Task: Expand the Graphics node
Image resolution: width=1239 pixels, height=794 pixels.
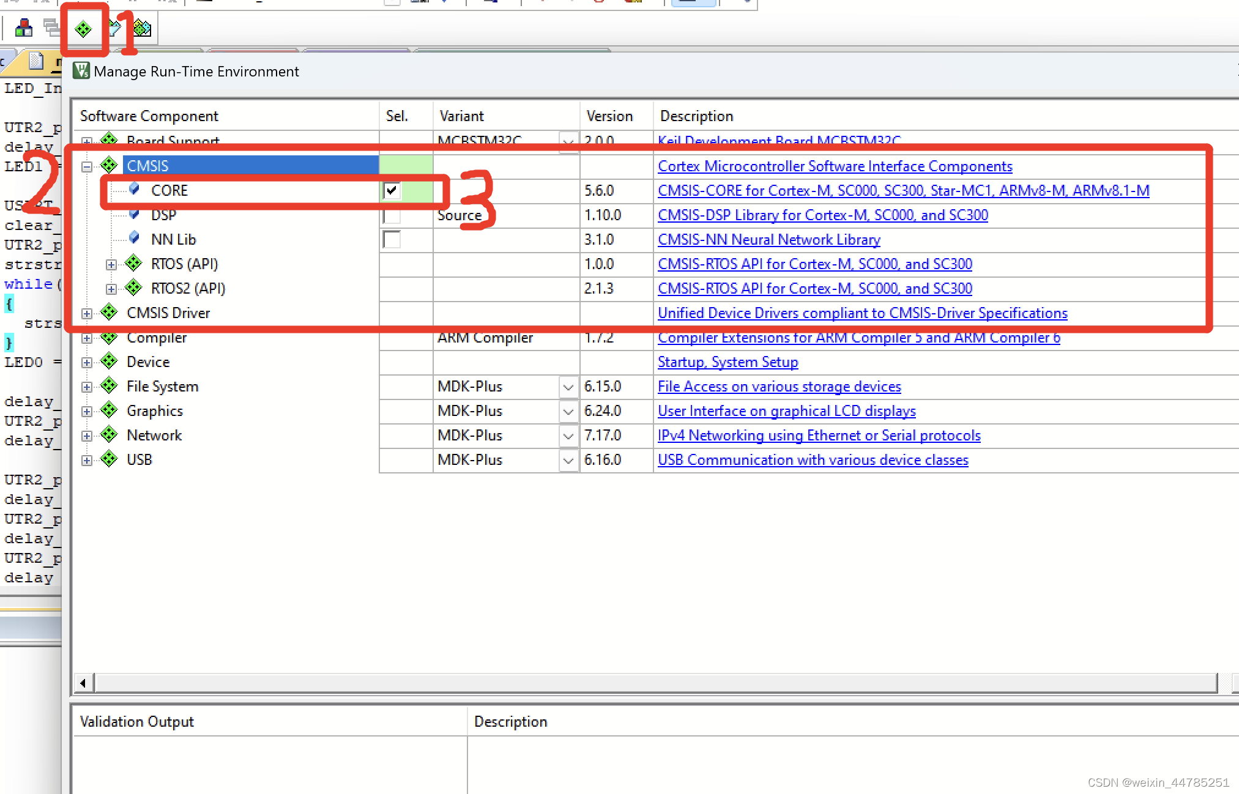Action: pyautogui.click(x=87, y=411)
